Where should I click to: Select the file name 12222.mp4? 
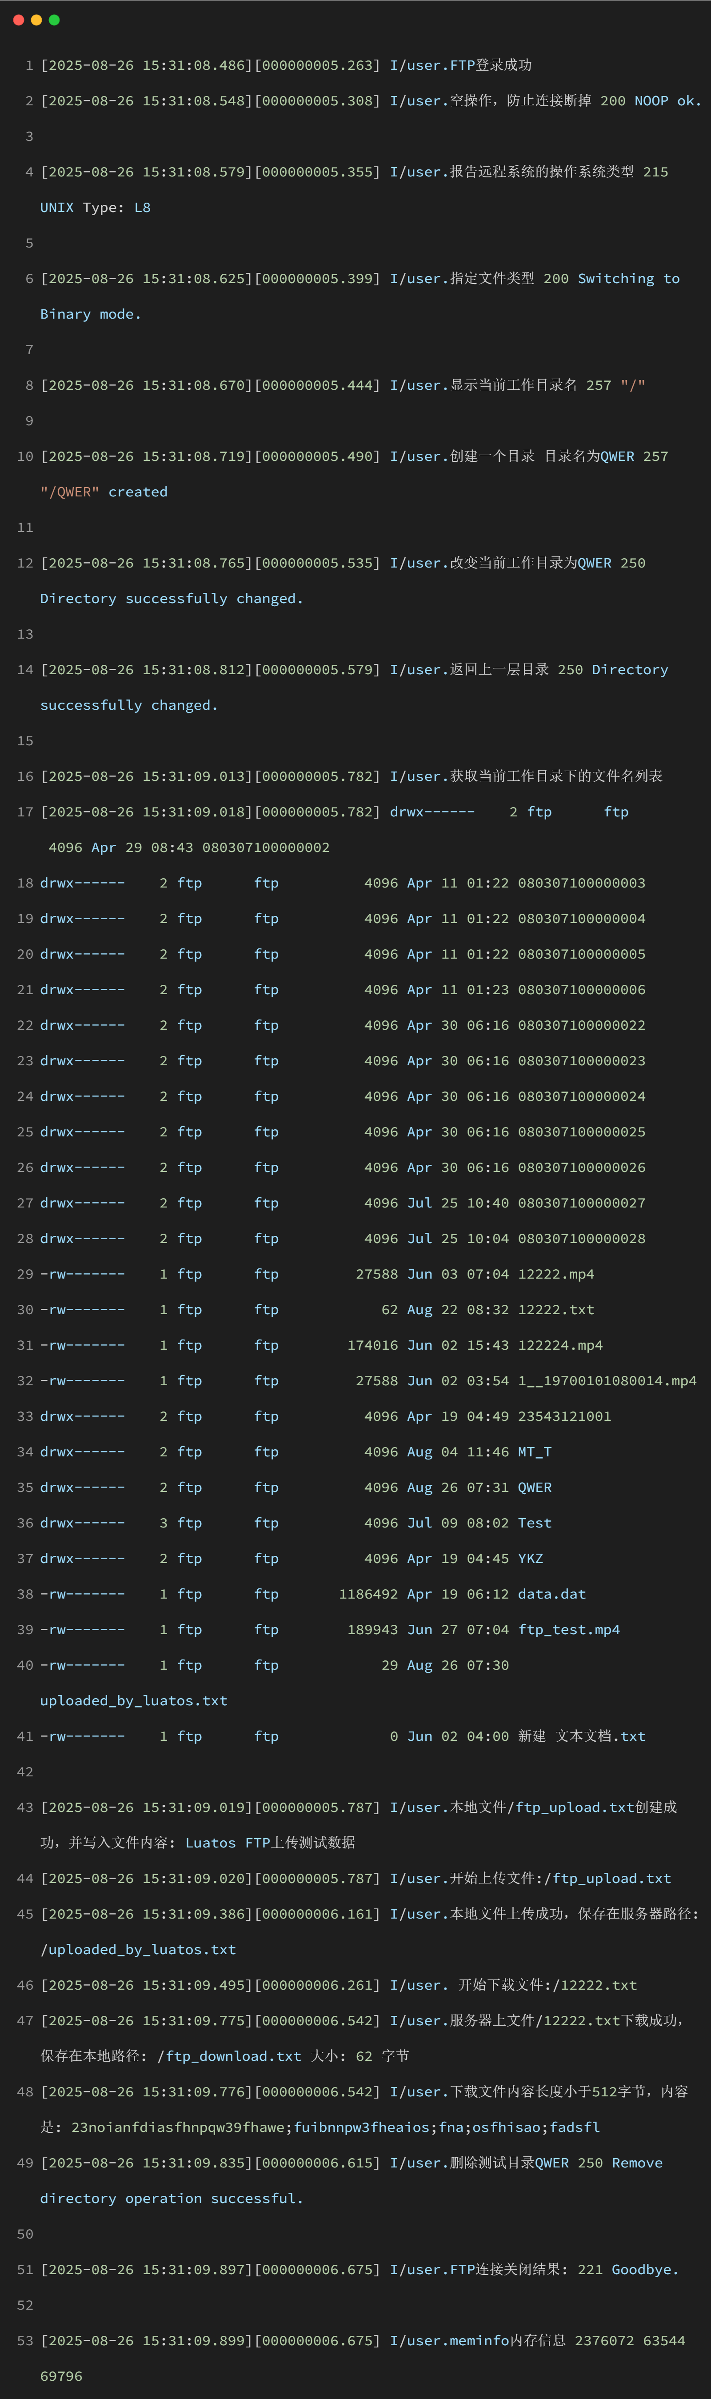tap(555, 1274)
